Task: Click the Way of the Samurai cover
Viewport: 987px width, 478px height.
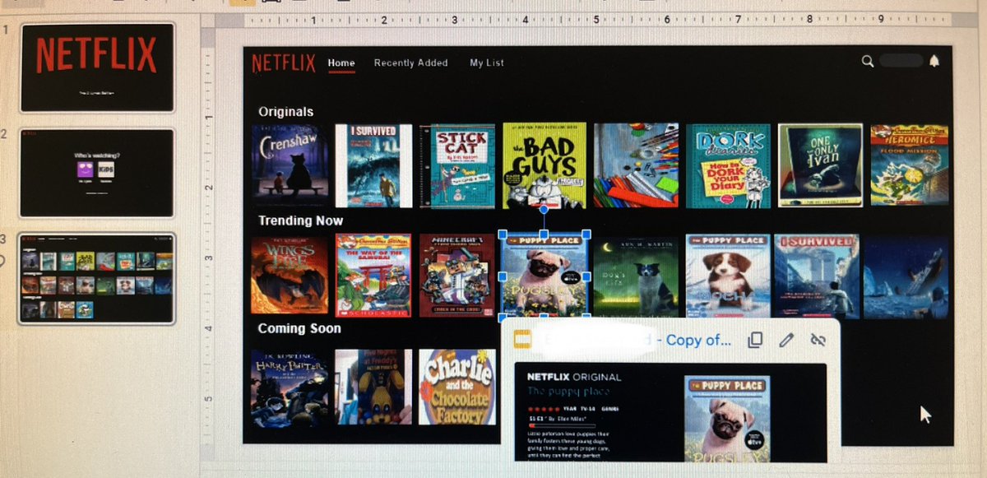Action: tap(373, 276)
